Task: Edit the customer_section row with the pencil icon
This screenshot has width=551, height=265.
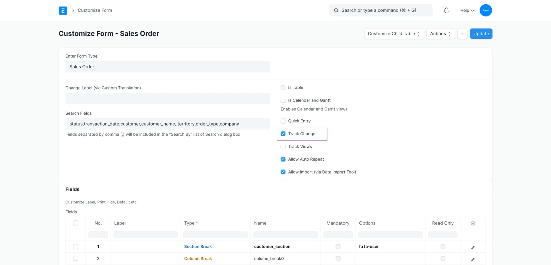Action: click(473, 247)
